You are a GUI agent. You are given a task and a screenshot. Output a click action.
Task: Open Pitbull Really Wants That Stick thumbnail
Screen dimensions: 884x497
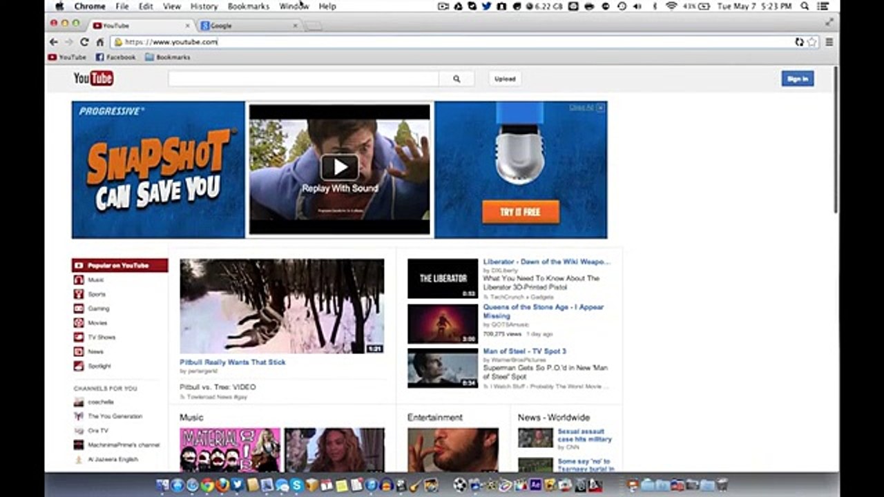coord(282,306)
